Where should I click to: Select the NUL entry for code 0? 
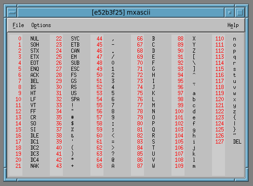point(34,39)
